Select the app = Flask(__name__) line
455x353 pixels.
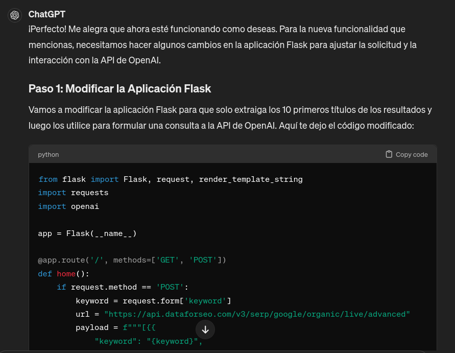tap(87, 233)
